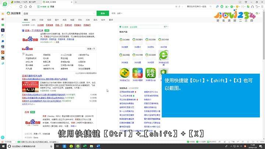
Task: Click the 百度一下 button in embedded search
Action: click(x=91, y=49)
